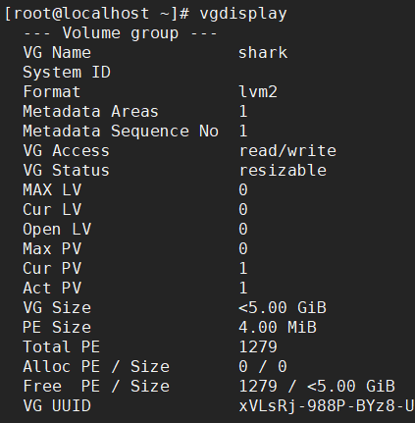The width and height of the screenshot is (415, 423).
Task: Click the Open LV label
Action: pos(57,230)
